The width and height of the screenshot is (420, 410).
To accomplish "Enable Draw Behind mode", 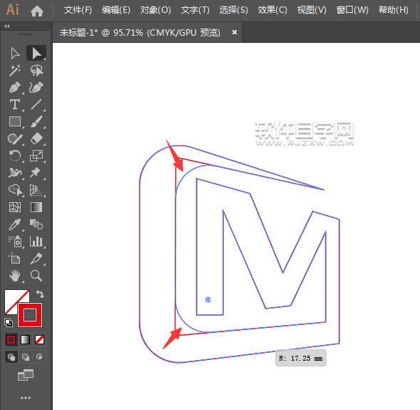I will pyautogui.click(x=26, y=357).
